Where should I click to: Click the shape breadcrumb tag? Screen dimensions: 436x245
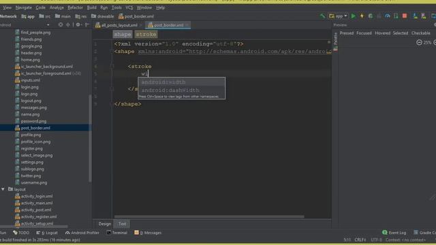pos(123,35)
